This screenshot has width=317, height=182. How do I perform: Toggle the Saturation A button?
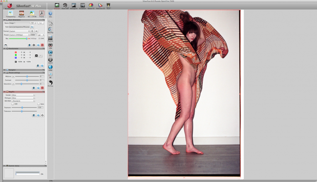pos(13,84)
